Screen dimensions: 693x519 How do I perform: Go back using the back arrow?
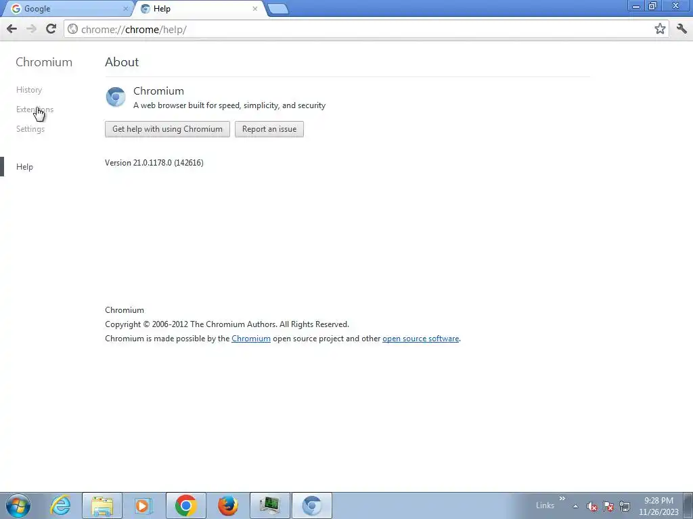click(x=12, y=29)
